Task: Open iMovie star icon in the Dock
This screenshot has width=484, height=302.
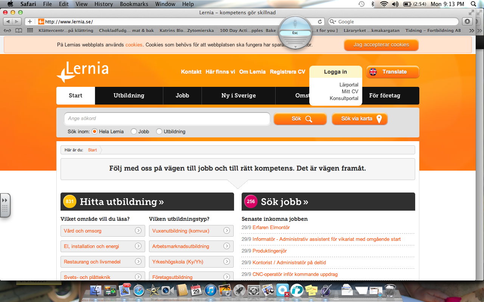Action: [x=153, y=290]
